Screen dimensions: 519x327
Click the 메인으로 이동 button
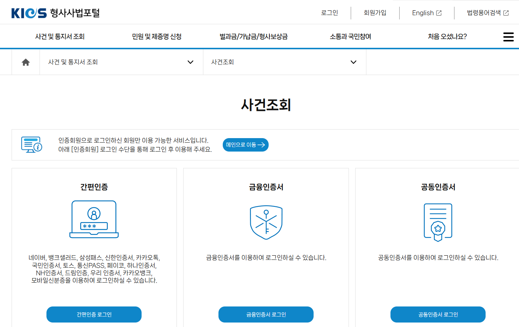246,144
